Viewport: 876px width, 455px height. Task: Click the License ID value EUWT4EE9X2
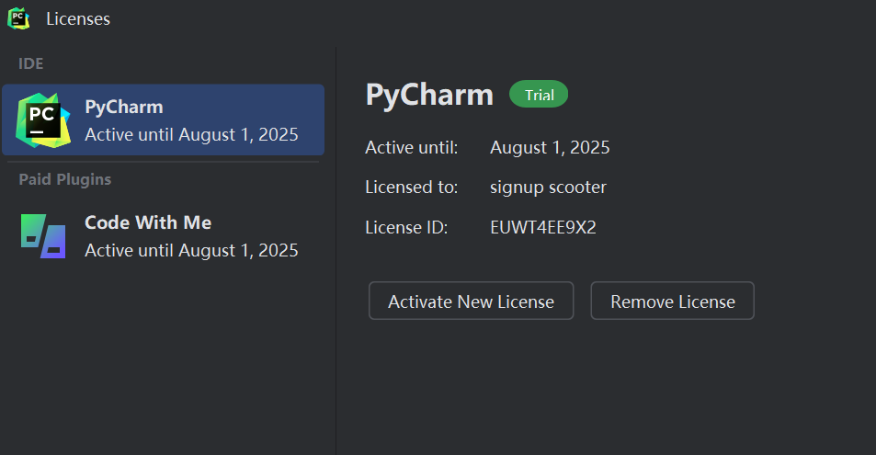(543, 228)
